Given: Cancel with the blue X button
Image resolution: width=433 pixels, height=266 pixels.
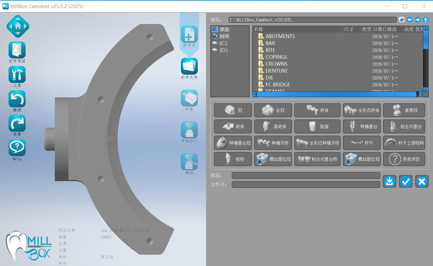Looking at the screenshot, I should (422, 181).
